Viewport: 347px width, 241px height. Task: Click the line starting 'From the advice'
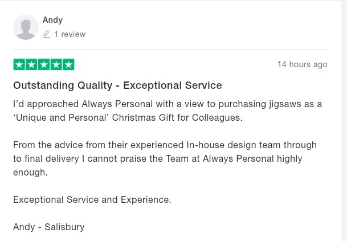pyautogui.click(x=165, y=145)
